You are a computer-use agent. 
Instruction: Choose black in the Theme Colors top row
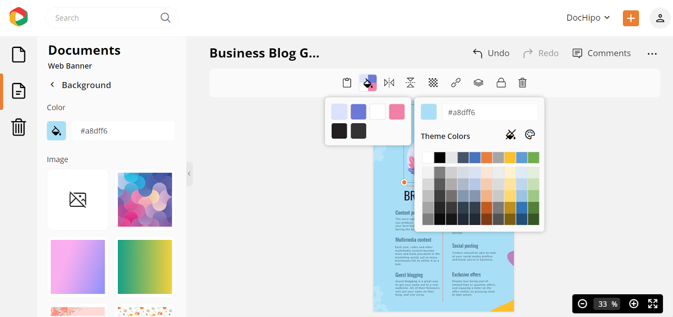coord(440,157)
